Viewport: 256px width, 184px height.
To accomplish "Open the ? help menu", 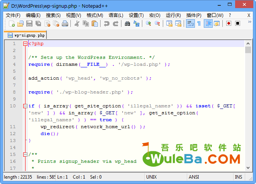I will click(230, 15).
